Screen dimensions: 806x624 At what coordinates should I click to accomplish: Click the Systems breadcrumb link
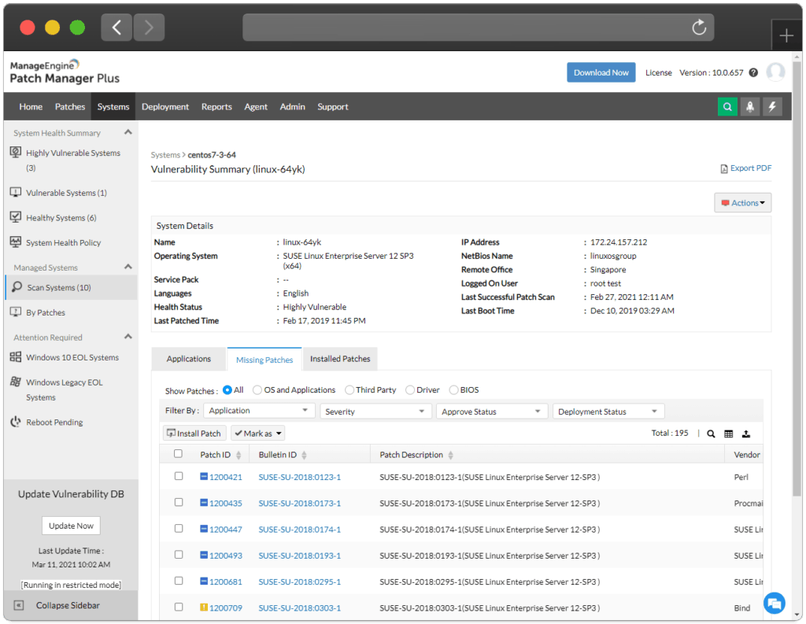click(165, 155)
